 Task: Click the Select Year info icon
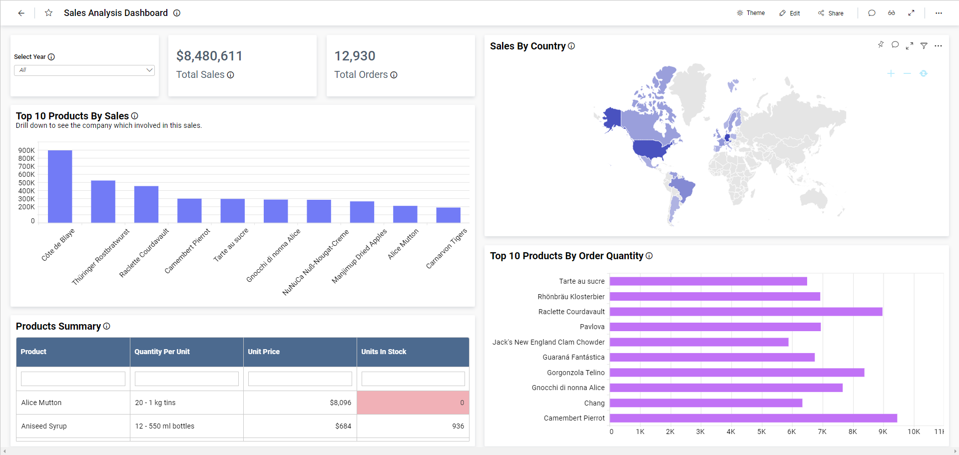point(51,57)
